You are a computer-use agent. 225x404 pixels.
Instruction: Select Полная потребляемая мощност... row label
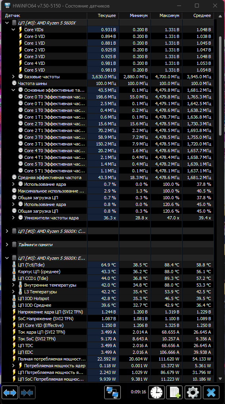[51, 359]
